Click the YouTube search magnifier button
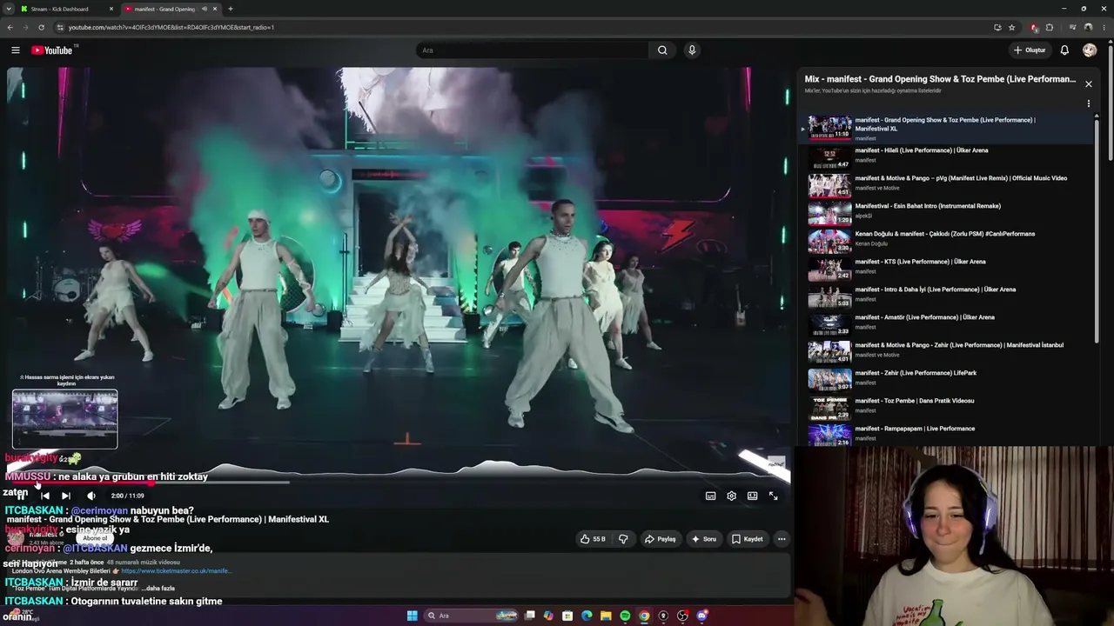The height and width of the screenshot is (626, 1114). (662, 50)
